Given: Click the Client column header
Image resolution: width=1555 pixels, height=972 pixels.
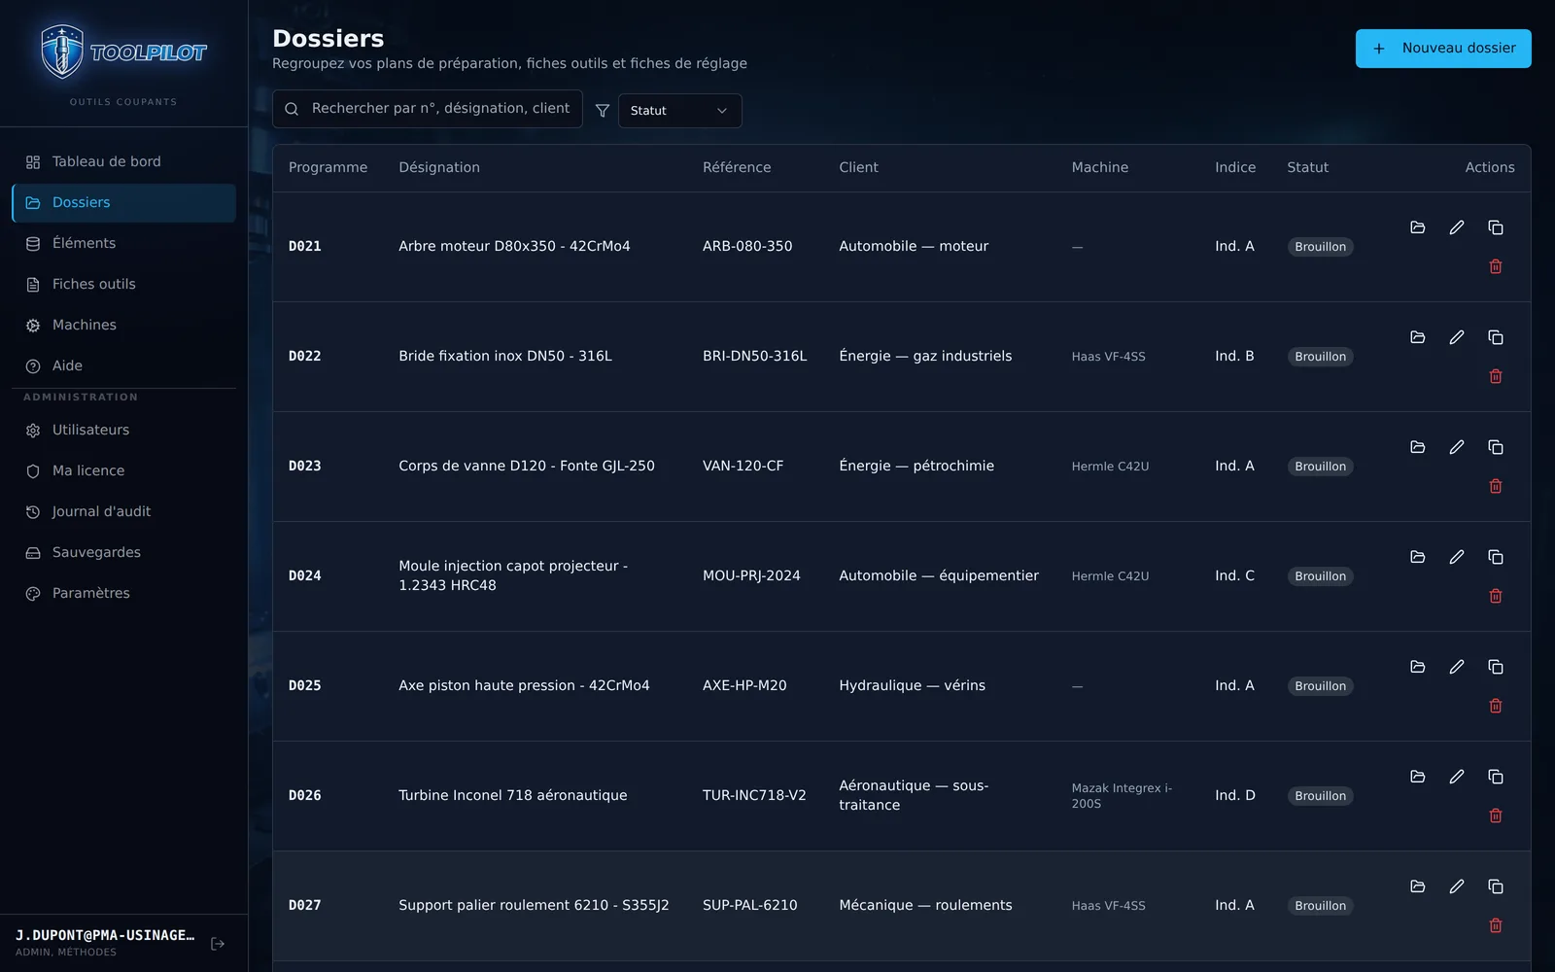Looking at the screenshot, I should [858, 167].
